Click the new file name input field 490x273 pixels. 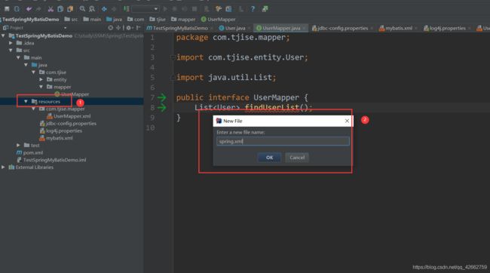(x=283, y=141)
